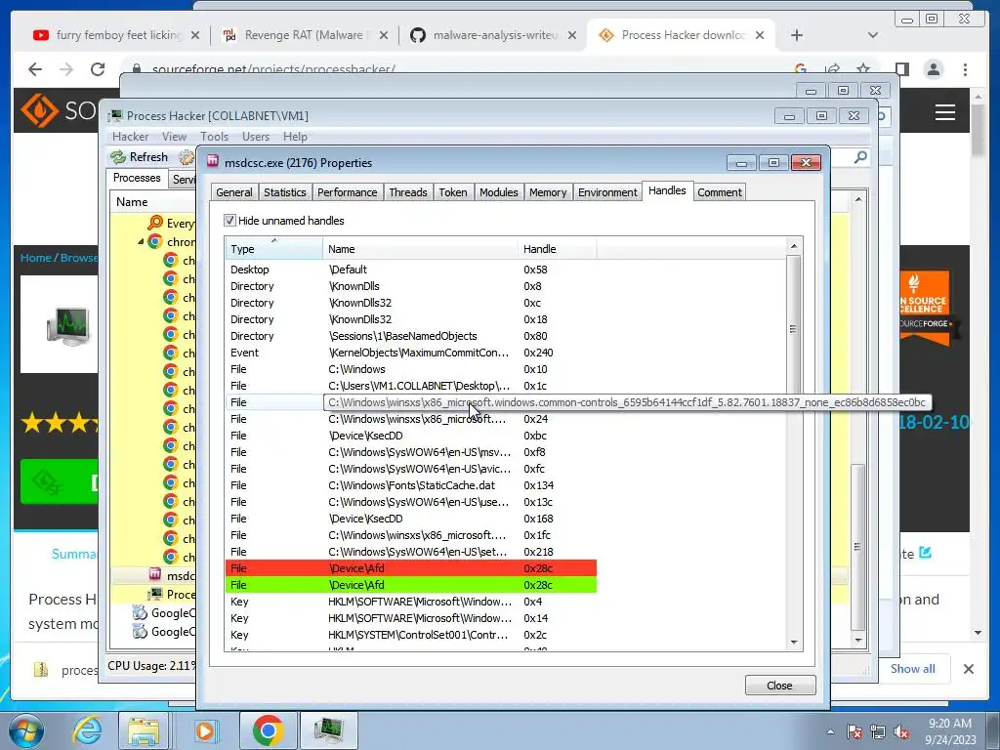Open the Tools menu in Process Hacker
The height and width of the screenshot is (750, 1000).
point(214,137)
